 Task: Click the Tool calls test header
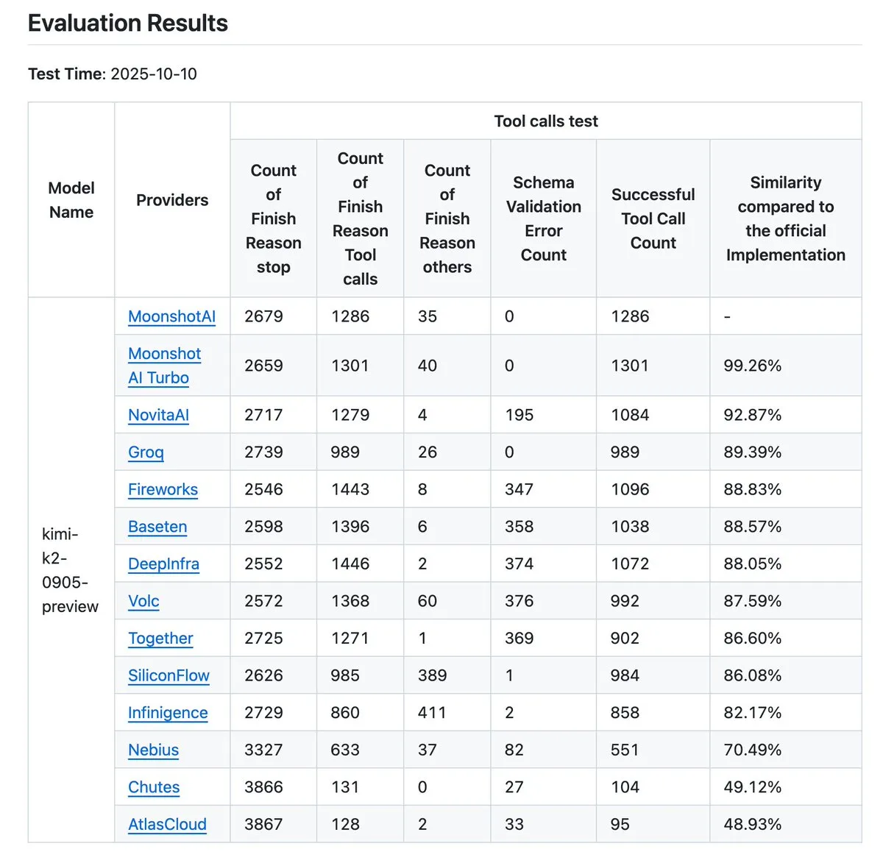tap(545, 121)
